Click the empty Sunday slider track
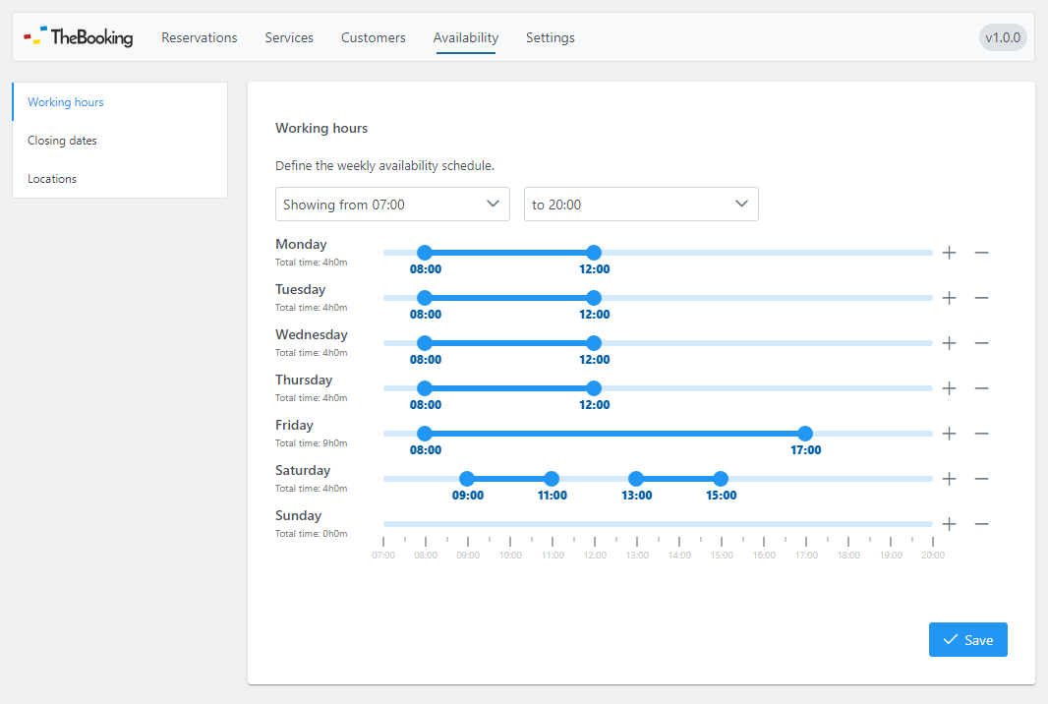Screen dimensions: 1048x704 [658, 524]
